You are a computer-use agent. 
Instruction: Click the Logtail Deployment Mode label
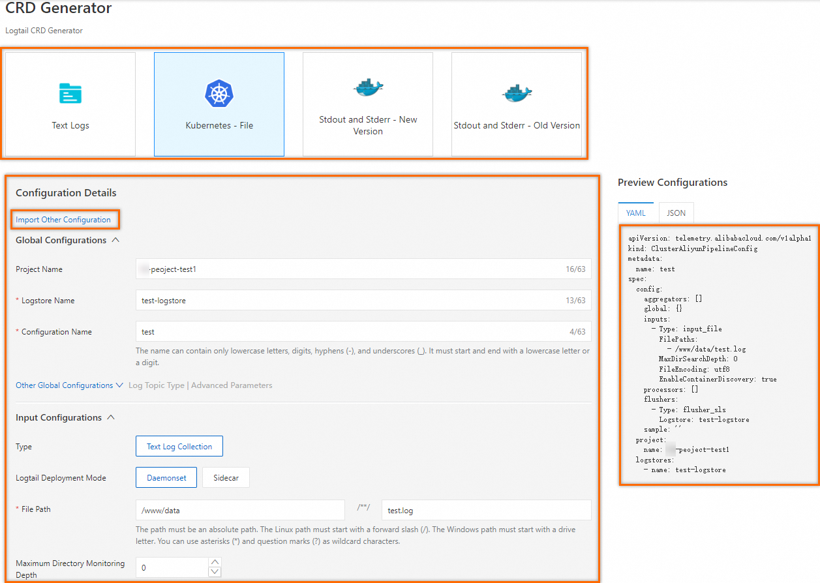pyautogui.click(x=61, y=478)
